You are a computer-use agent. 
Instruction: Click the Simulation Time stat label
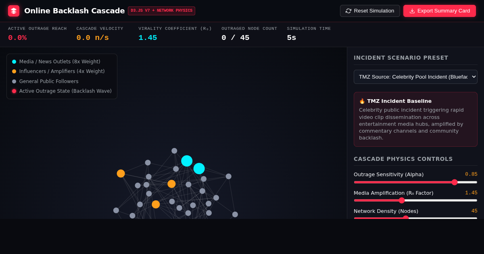tap(309, 29)
